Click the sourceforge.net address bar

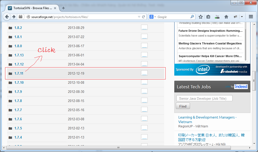pos(84,17)
